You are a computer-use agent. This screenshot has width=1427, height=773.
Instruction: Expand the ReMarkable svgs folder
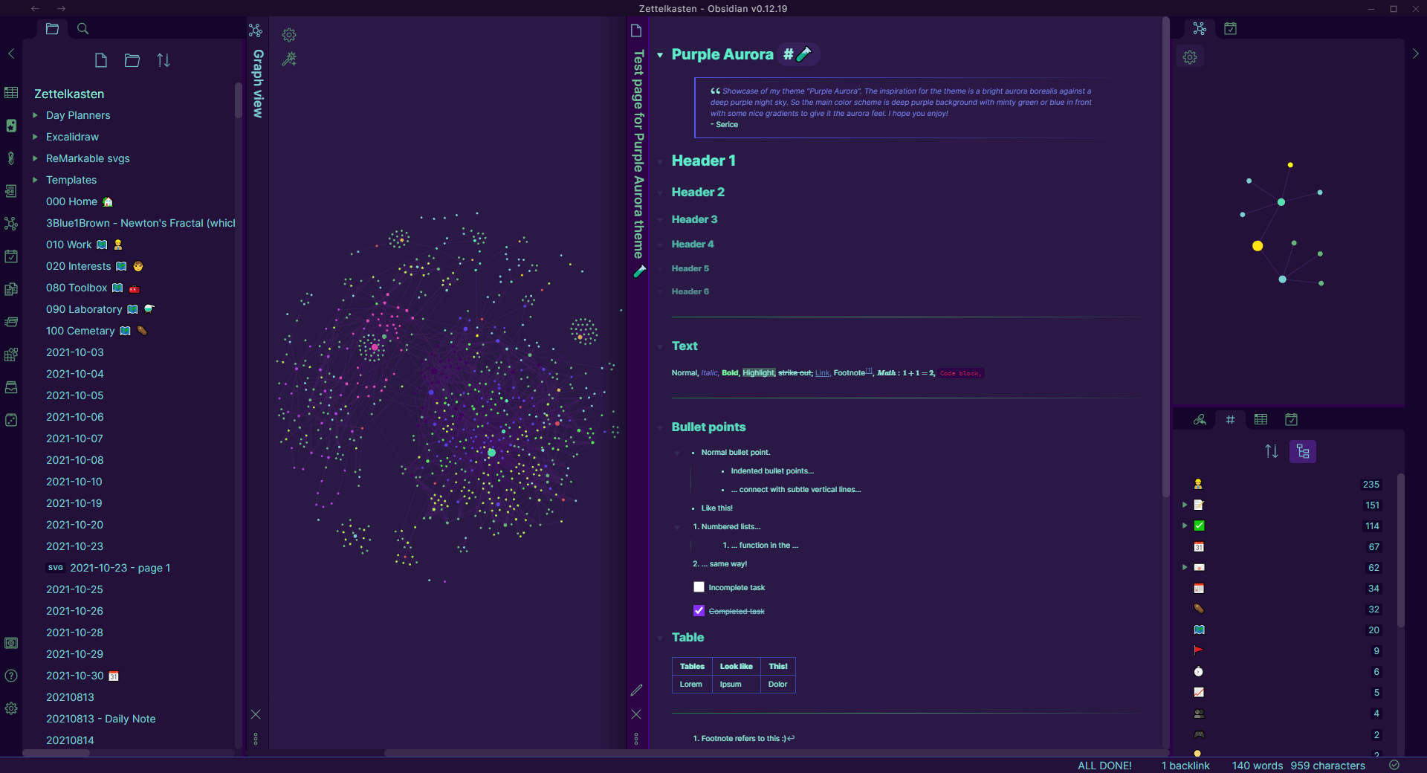click(x=35, y=158)
